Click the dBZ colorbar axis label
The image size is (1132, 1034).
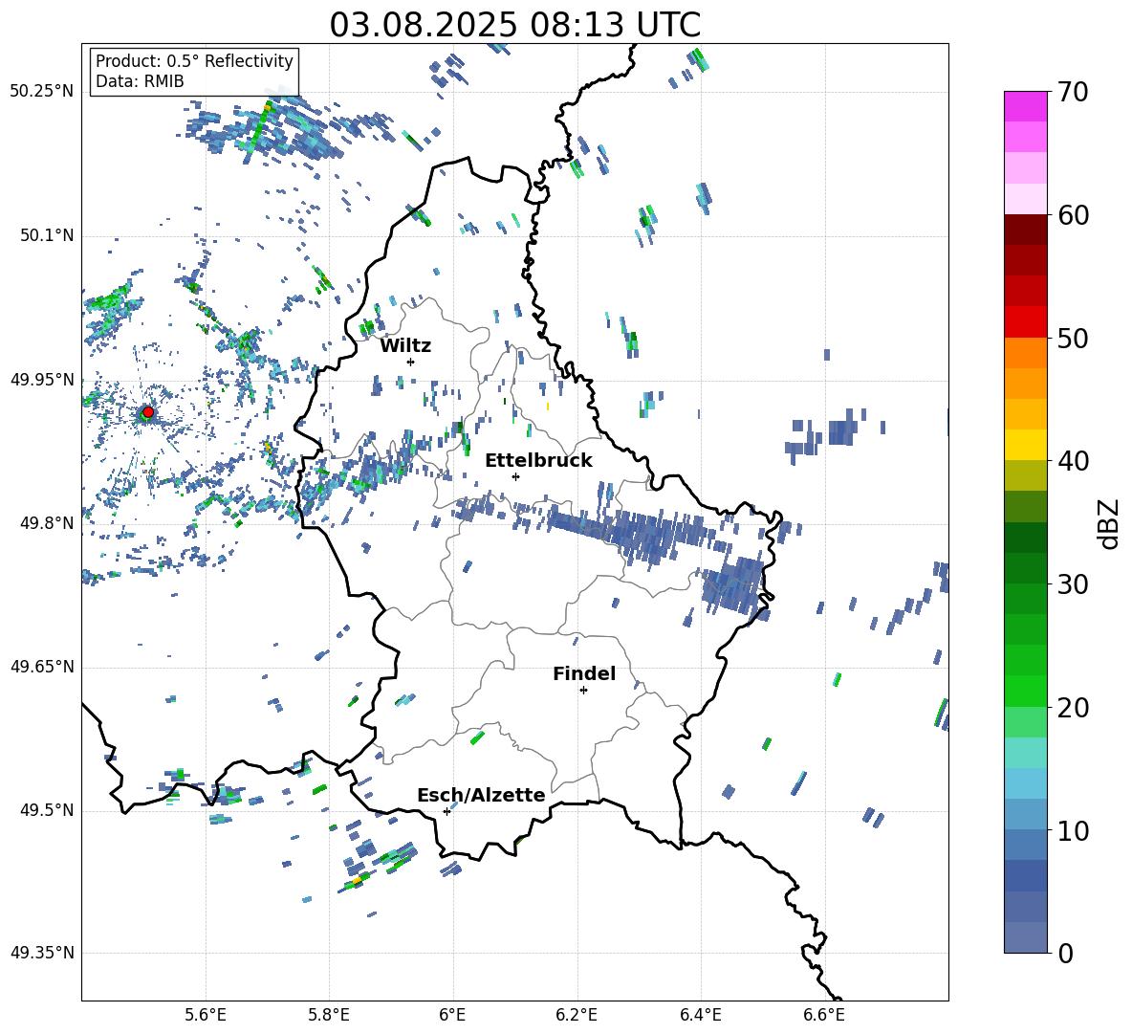[x=1107, y=523]
